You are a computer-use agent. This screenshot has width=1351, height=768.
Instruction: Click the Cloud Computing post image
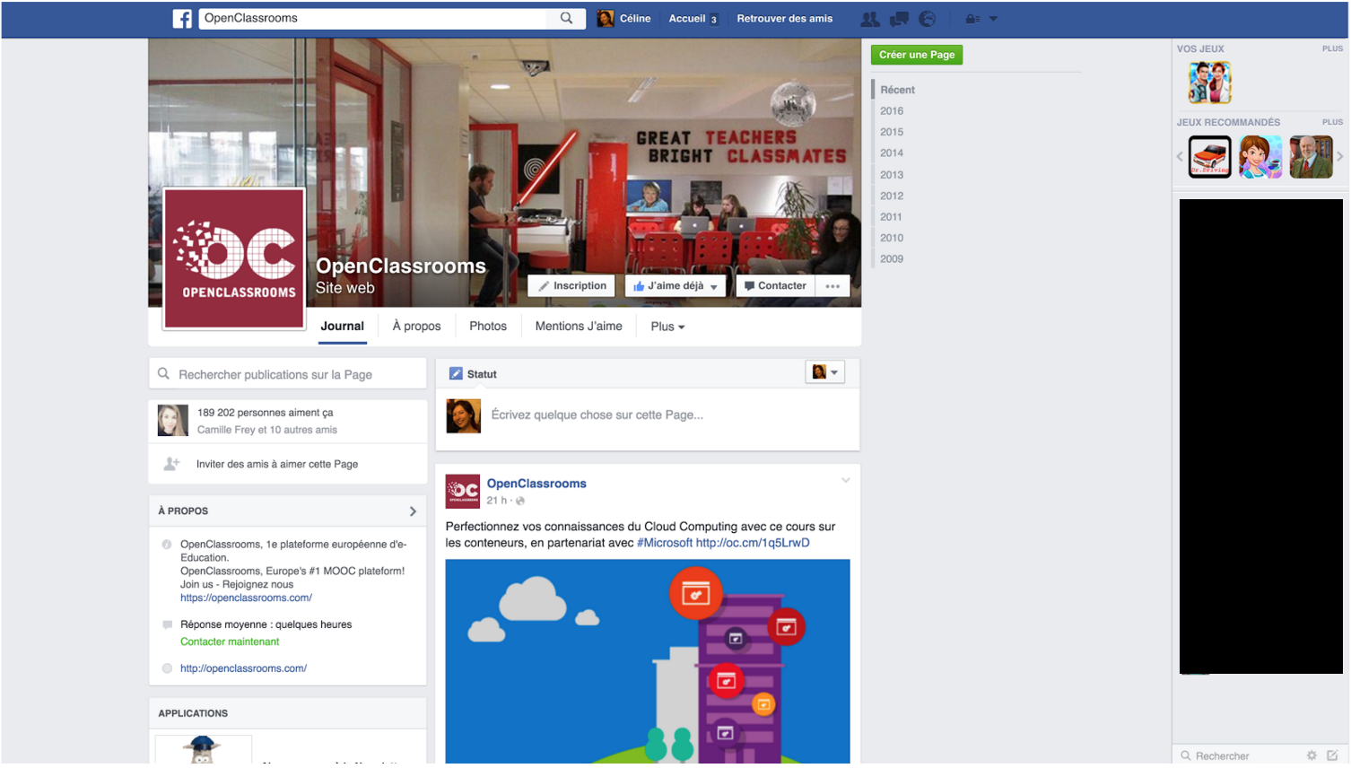648,662
